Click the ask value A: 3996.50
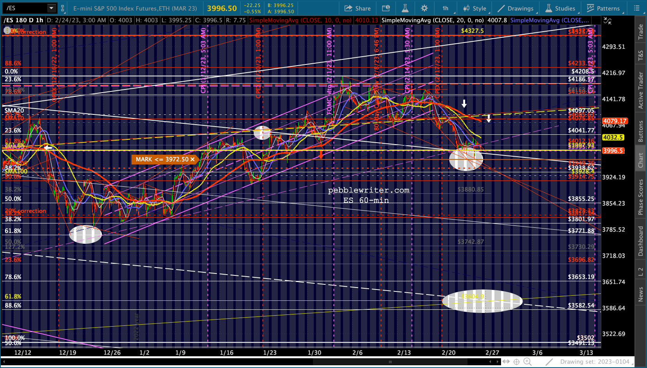Image resolution: width=647 pixels, height=368 pixels. coord(281,12)
